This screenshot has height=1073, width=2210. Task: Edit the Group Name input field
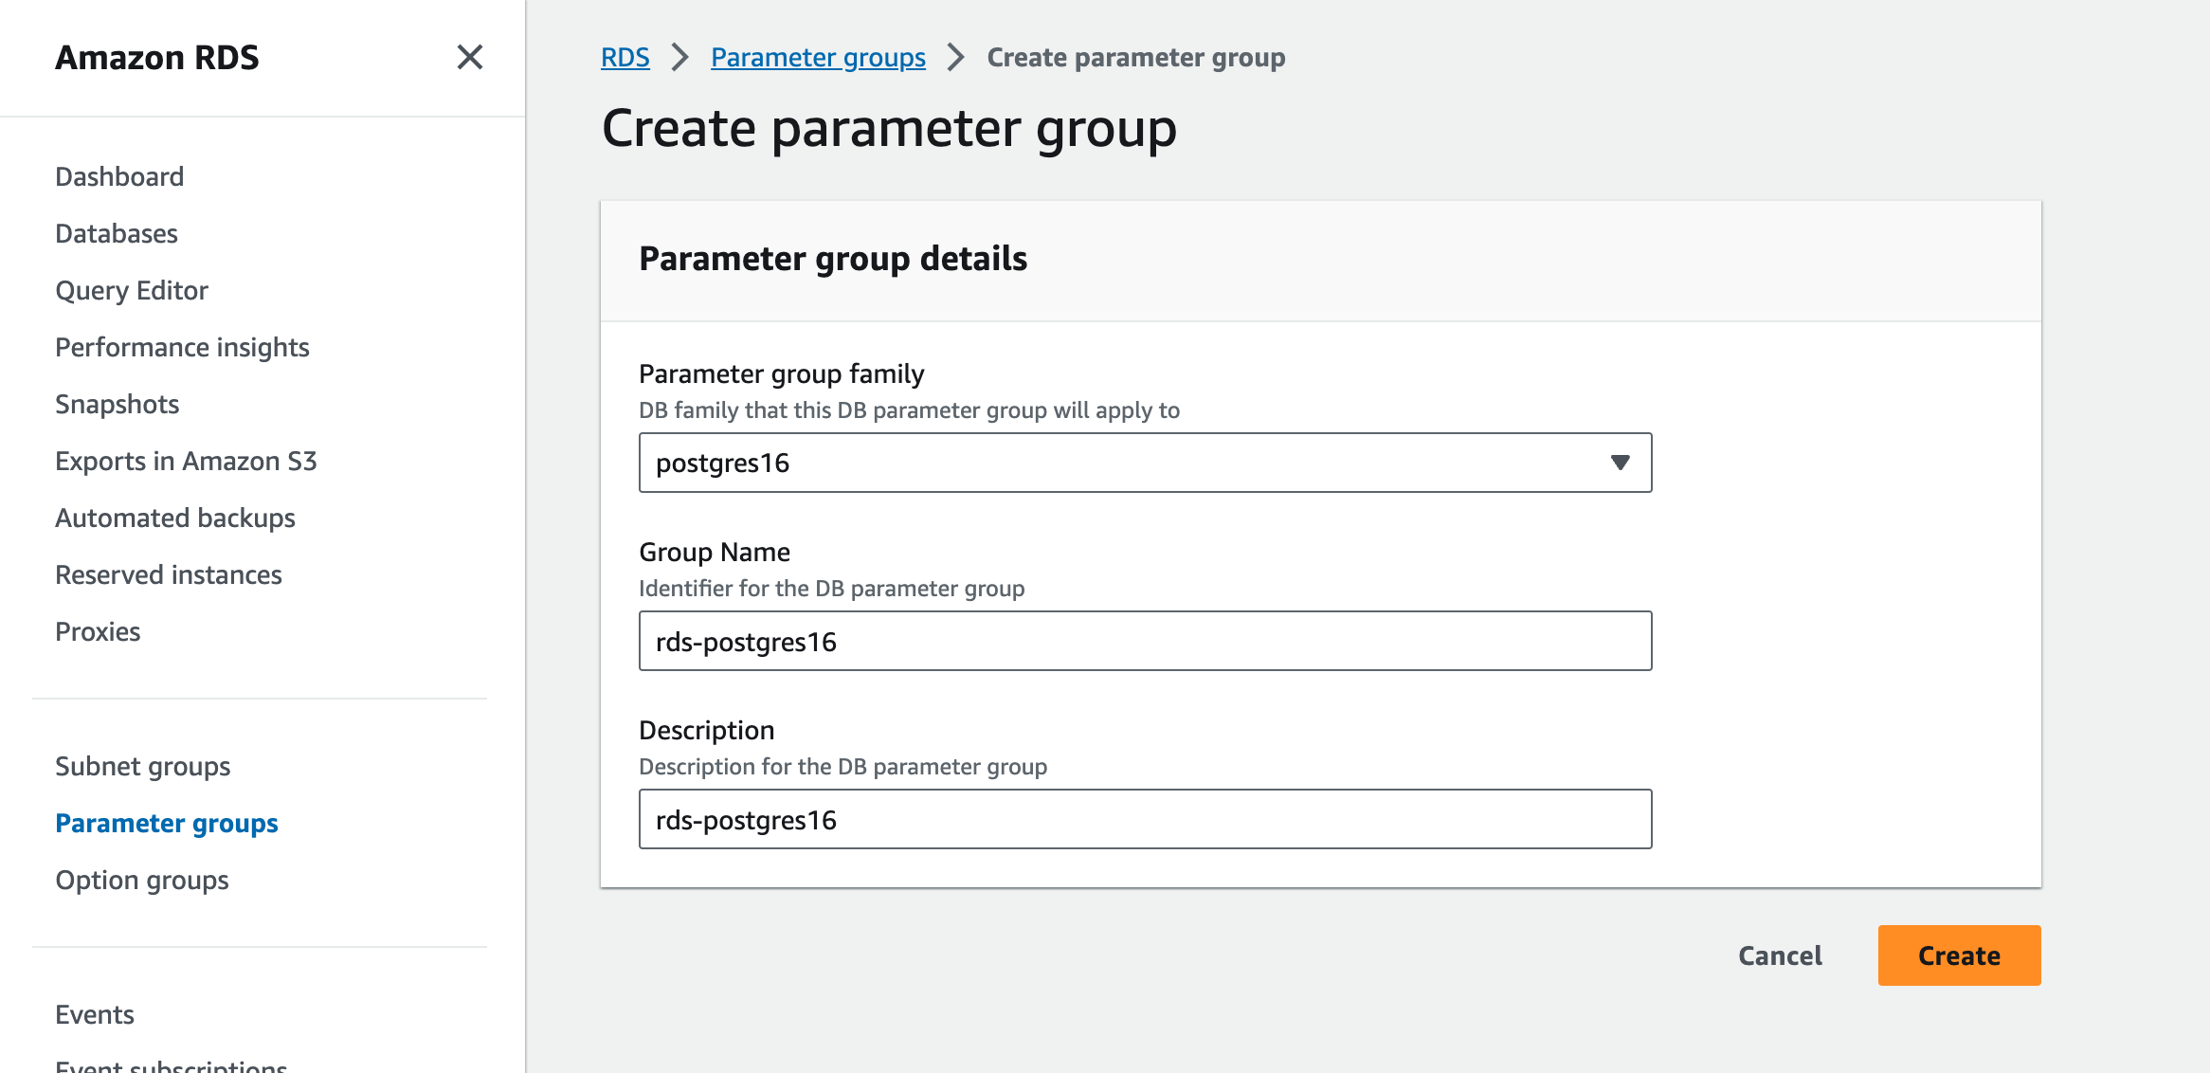[1145, 641]
